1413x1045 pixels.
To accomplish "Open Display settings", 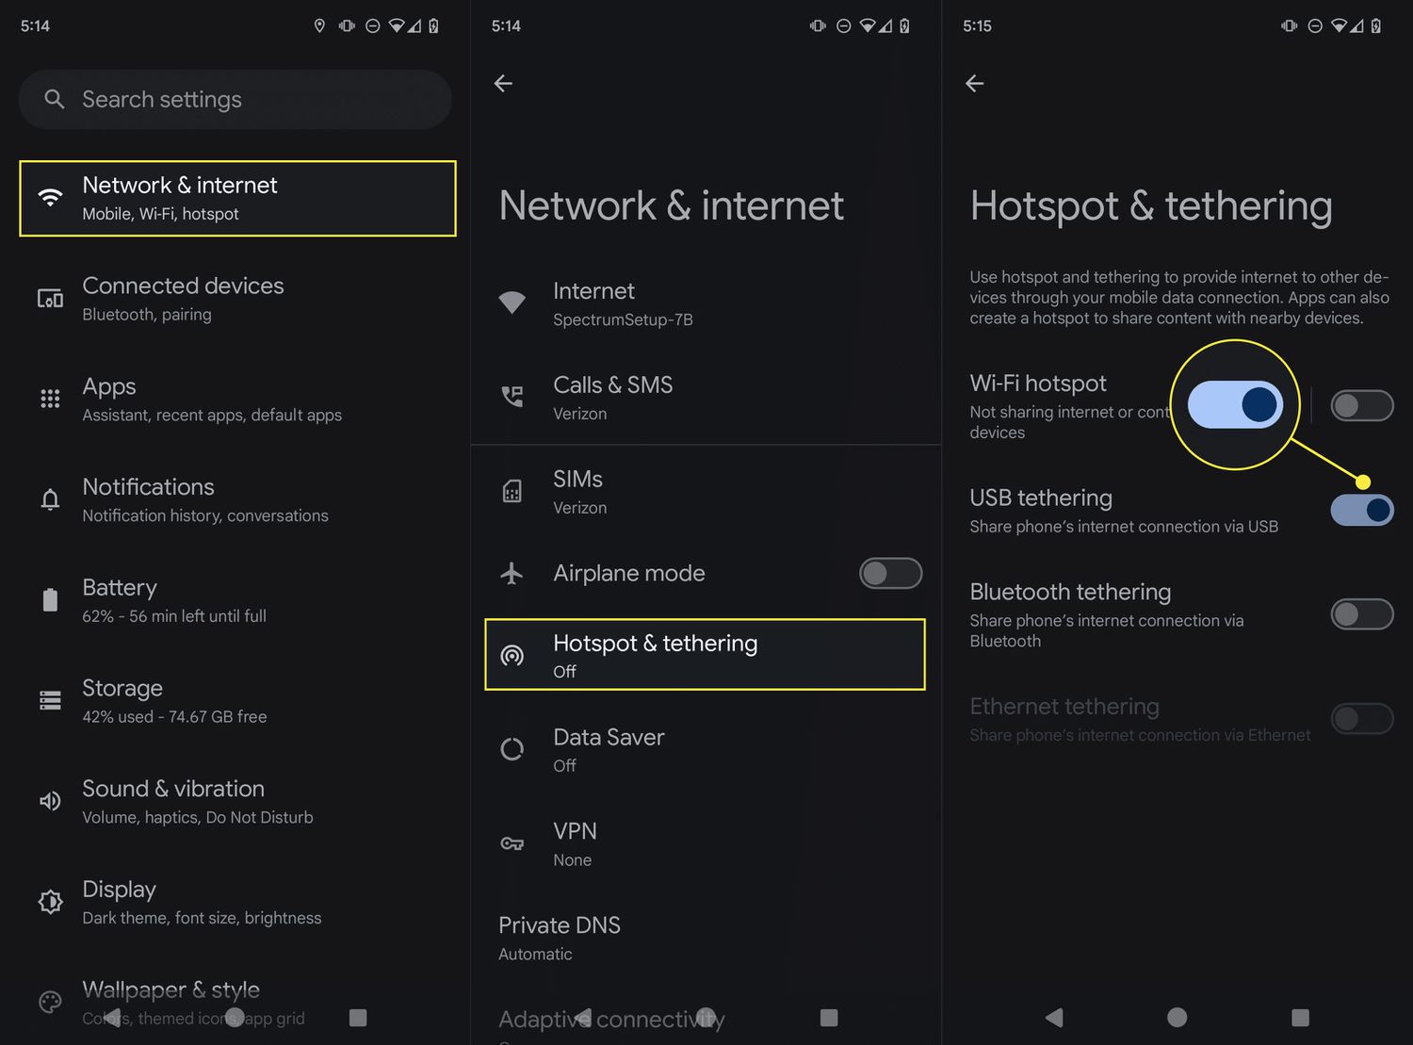I will point(235,902).
